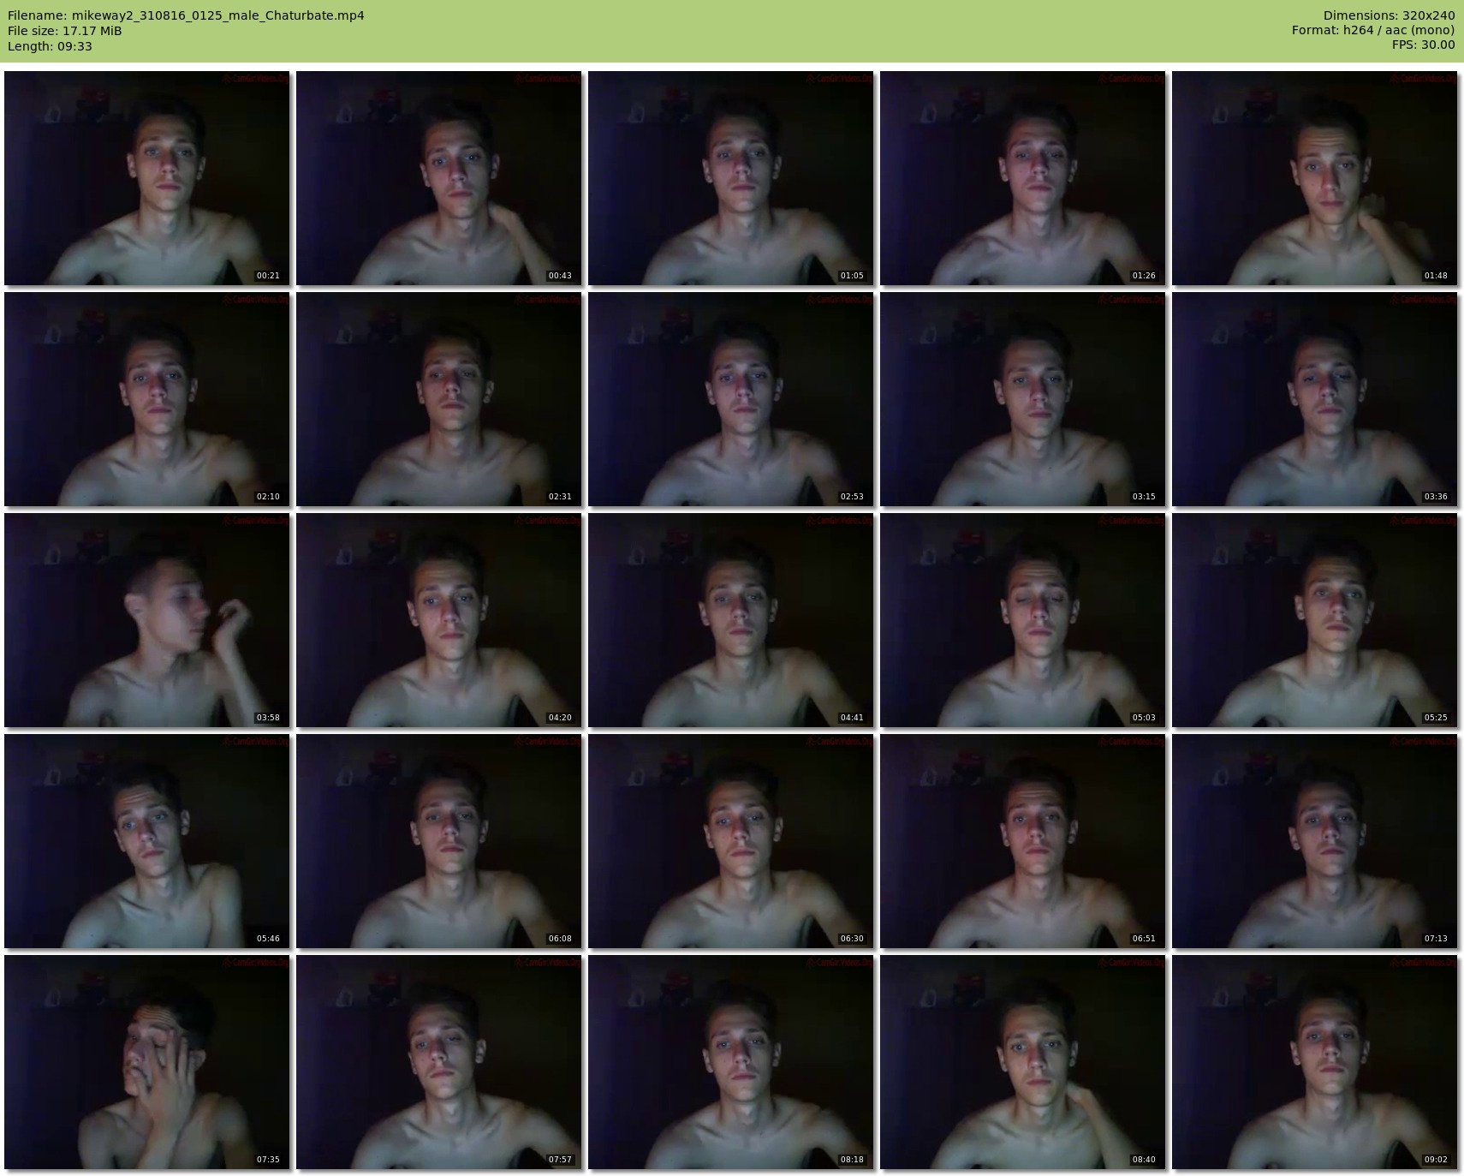The image size is (1464, 1176).
Task: Select the thumbnail at 01:05
Action: 731,178
